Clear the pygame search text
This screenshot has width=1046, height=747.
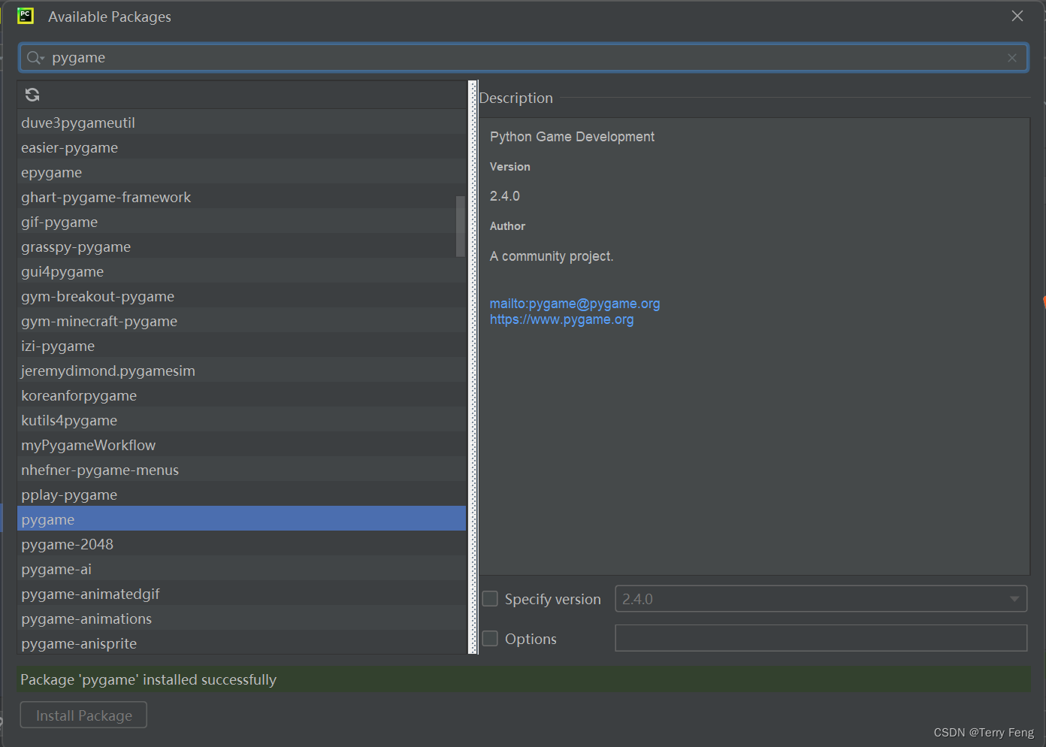1012,58
